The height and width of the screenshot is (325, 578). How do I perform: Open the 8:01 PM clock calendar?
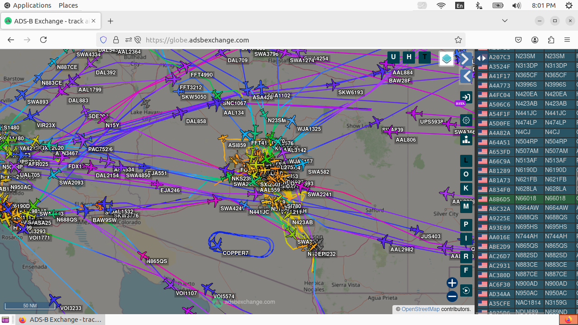(x=544, y=5)
